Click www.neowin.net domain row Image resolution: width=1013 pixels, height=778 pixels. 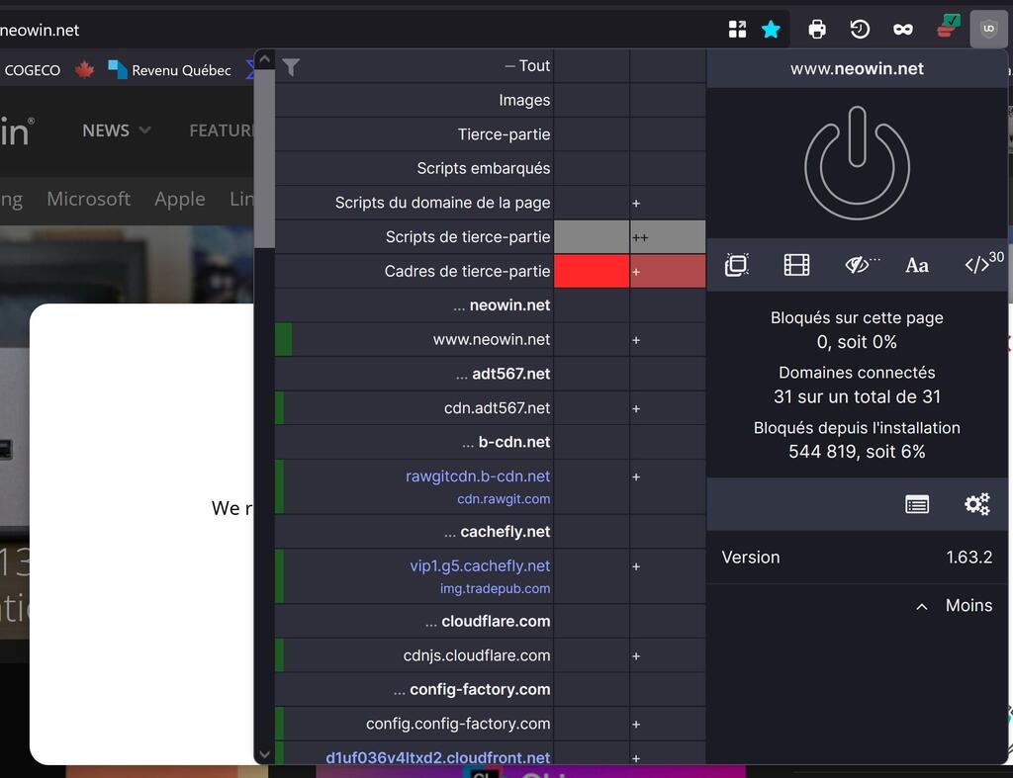coord(414,340)
